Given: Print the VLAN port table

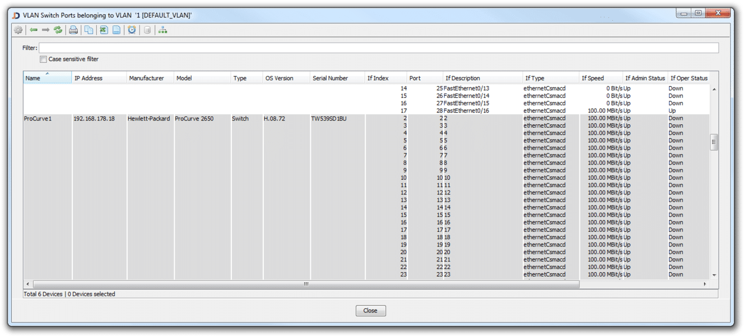Looking at the screenshot, I should pos(73,30).
